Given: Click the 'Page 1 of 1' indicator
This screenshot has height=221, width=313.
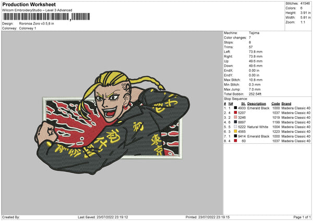Looking at the screenshot, I should [302, 217].
